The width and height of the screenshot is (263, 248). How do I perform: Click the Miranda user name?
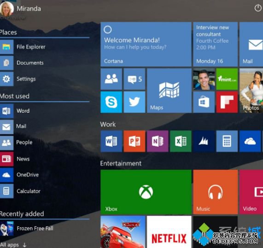29,9
